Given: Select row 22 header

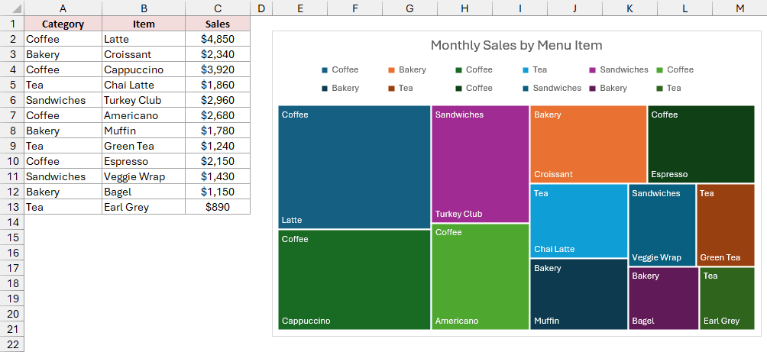Looking at the screenshot, I should (11, 344).
